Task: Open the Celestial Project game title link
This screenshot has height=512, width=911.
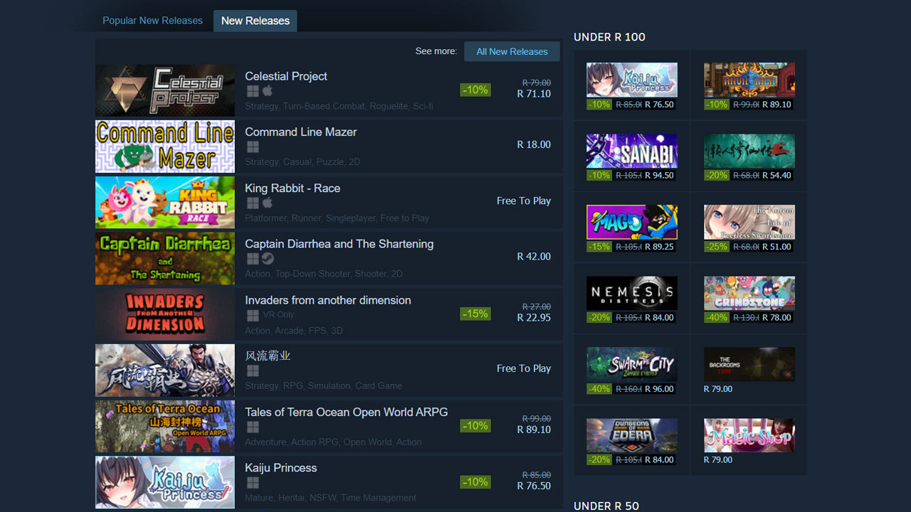Action: (286, 76)
